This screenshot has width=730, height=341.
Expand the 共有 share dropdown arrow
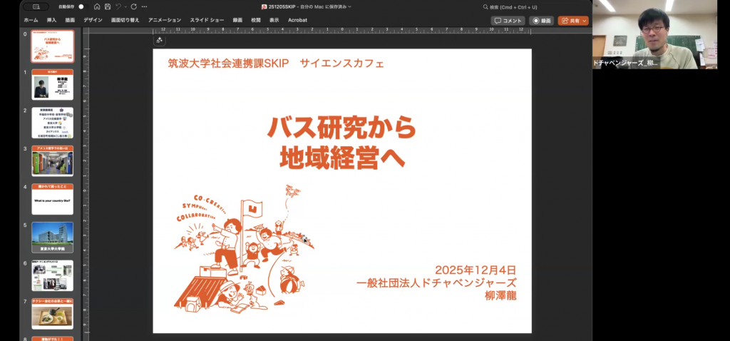coord(585,21)
